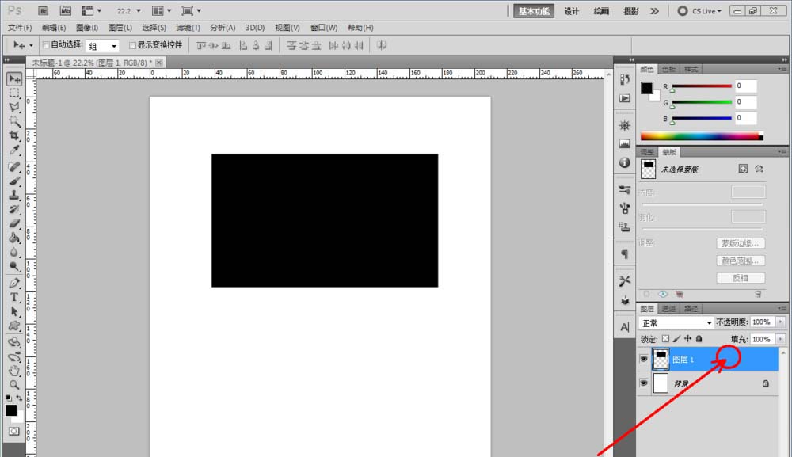Image resolution: width=792 pixels, height=457 pixels.
Task: Switch to 基本功能 workspace
Action: pyautogui.click(x=534, y=11)
